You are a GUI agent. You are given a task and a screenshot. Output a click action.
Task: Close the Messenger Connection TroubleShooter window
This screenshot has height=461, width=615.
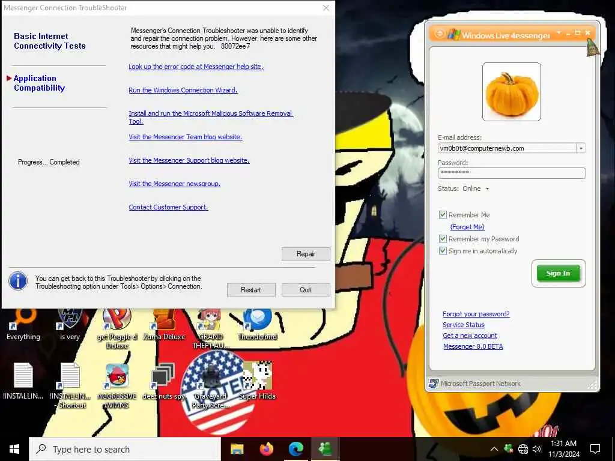326,8
